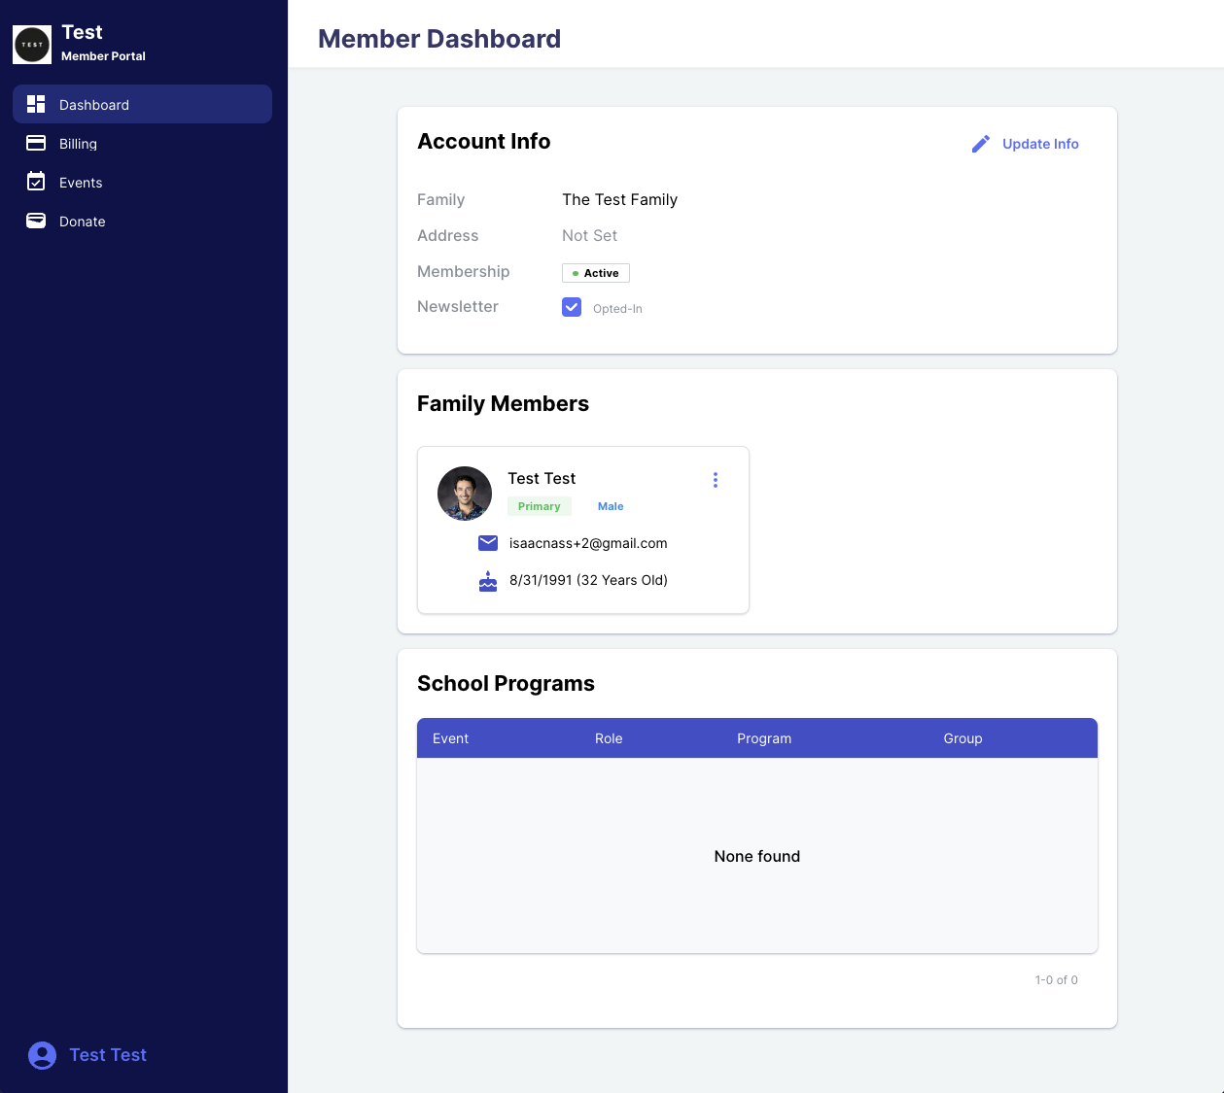Image resolution: width=1224 pixels, height=1093 pixels.
Task: Click the Donate wallet icon
Action: [36, 221]
